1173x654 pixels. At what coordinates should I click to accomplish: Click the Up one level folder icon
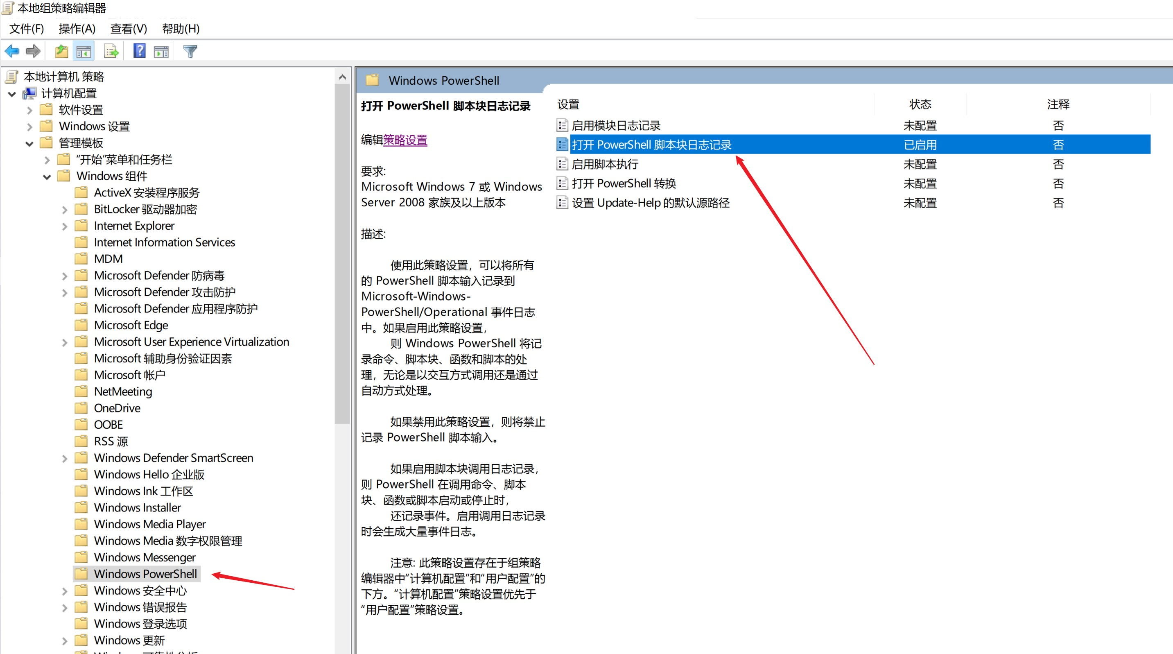pos(61,52)
